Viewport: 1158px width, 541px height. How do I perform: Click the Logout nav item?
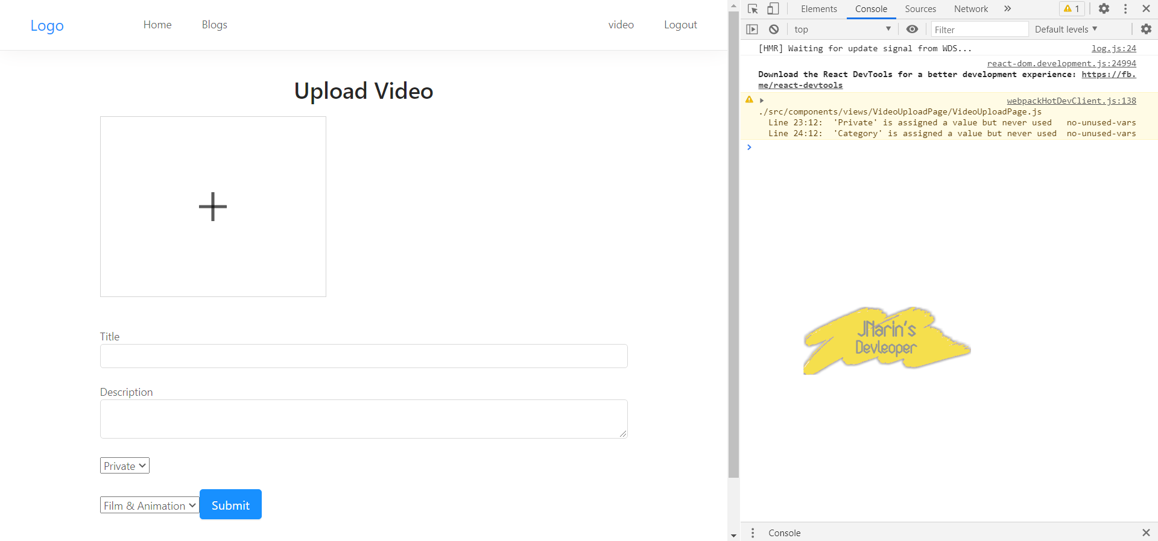(x=680, y=25)
